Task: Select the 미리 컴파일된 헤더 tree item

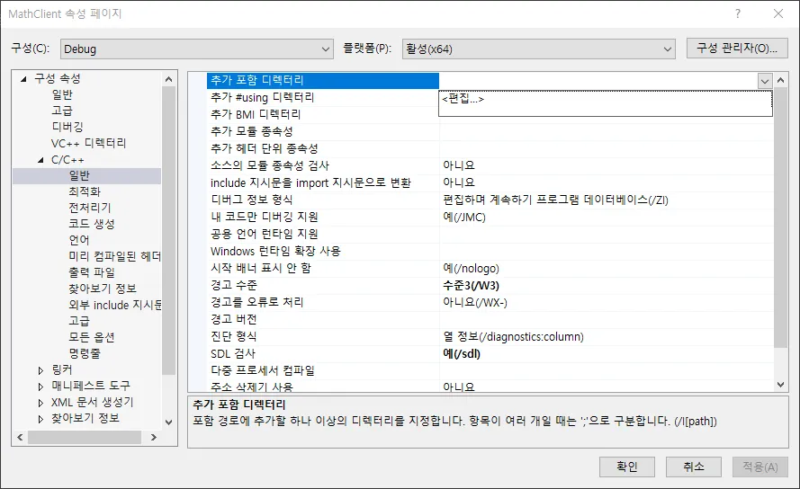Action: tap(115, 256)
